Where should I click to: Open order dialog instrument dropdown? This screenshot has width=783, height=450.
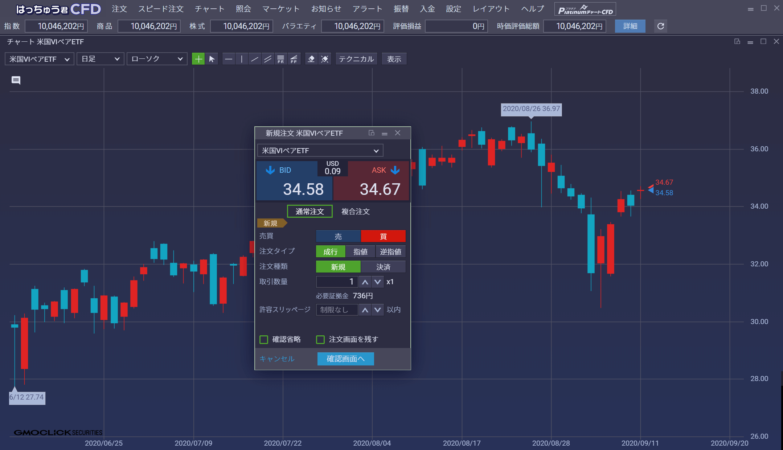pos(320,150)
